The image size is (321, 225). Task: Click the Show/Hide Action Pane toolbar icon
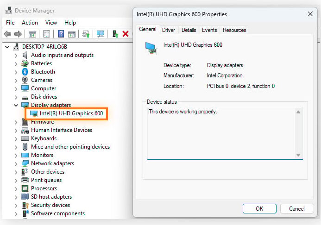click(x=72, y=34)
